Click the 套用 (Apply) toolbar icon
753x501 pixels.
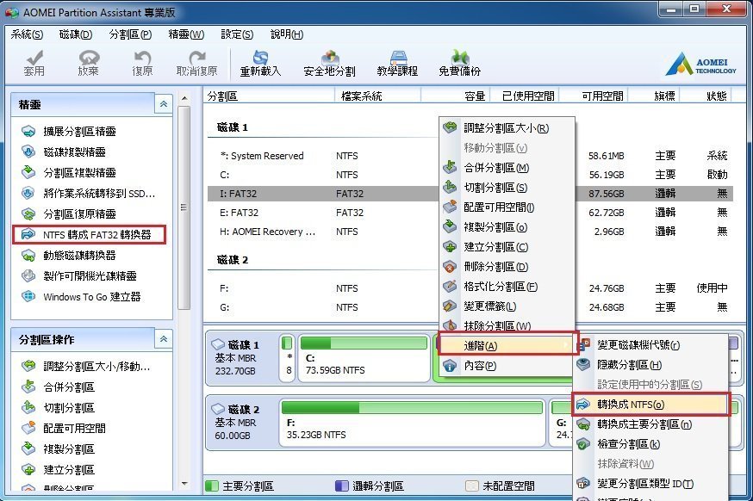(x=34, y=63)
